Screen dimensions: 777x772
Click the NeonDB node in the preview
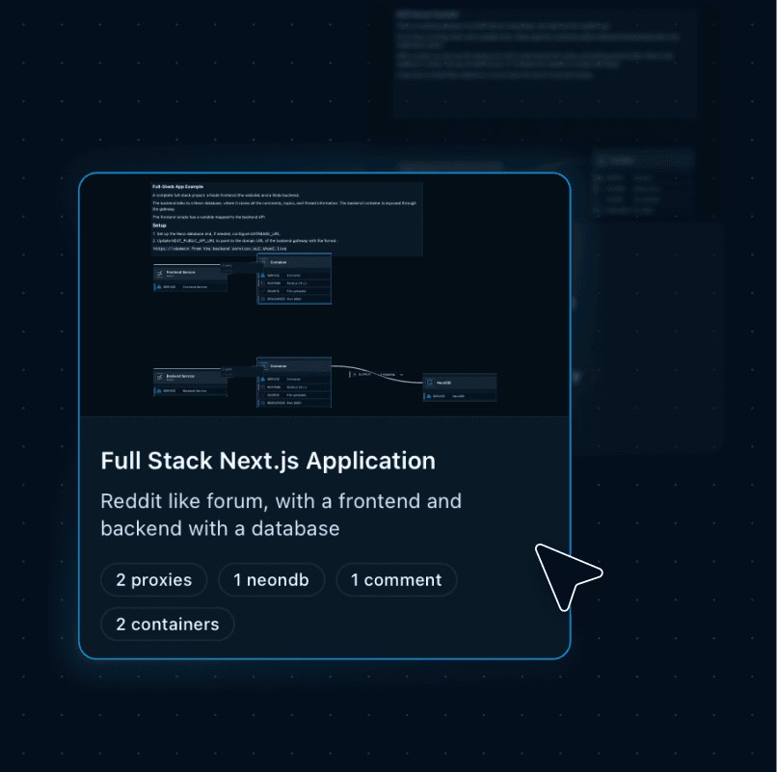[x=460, y=387]
